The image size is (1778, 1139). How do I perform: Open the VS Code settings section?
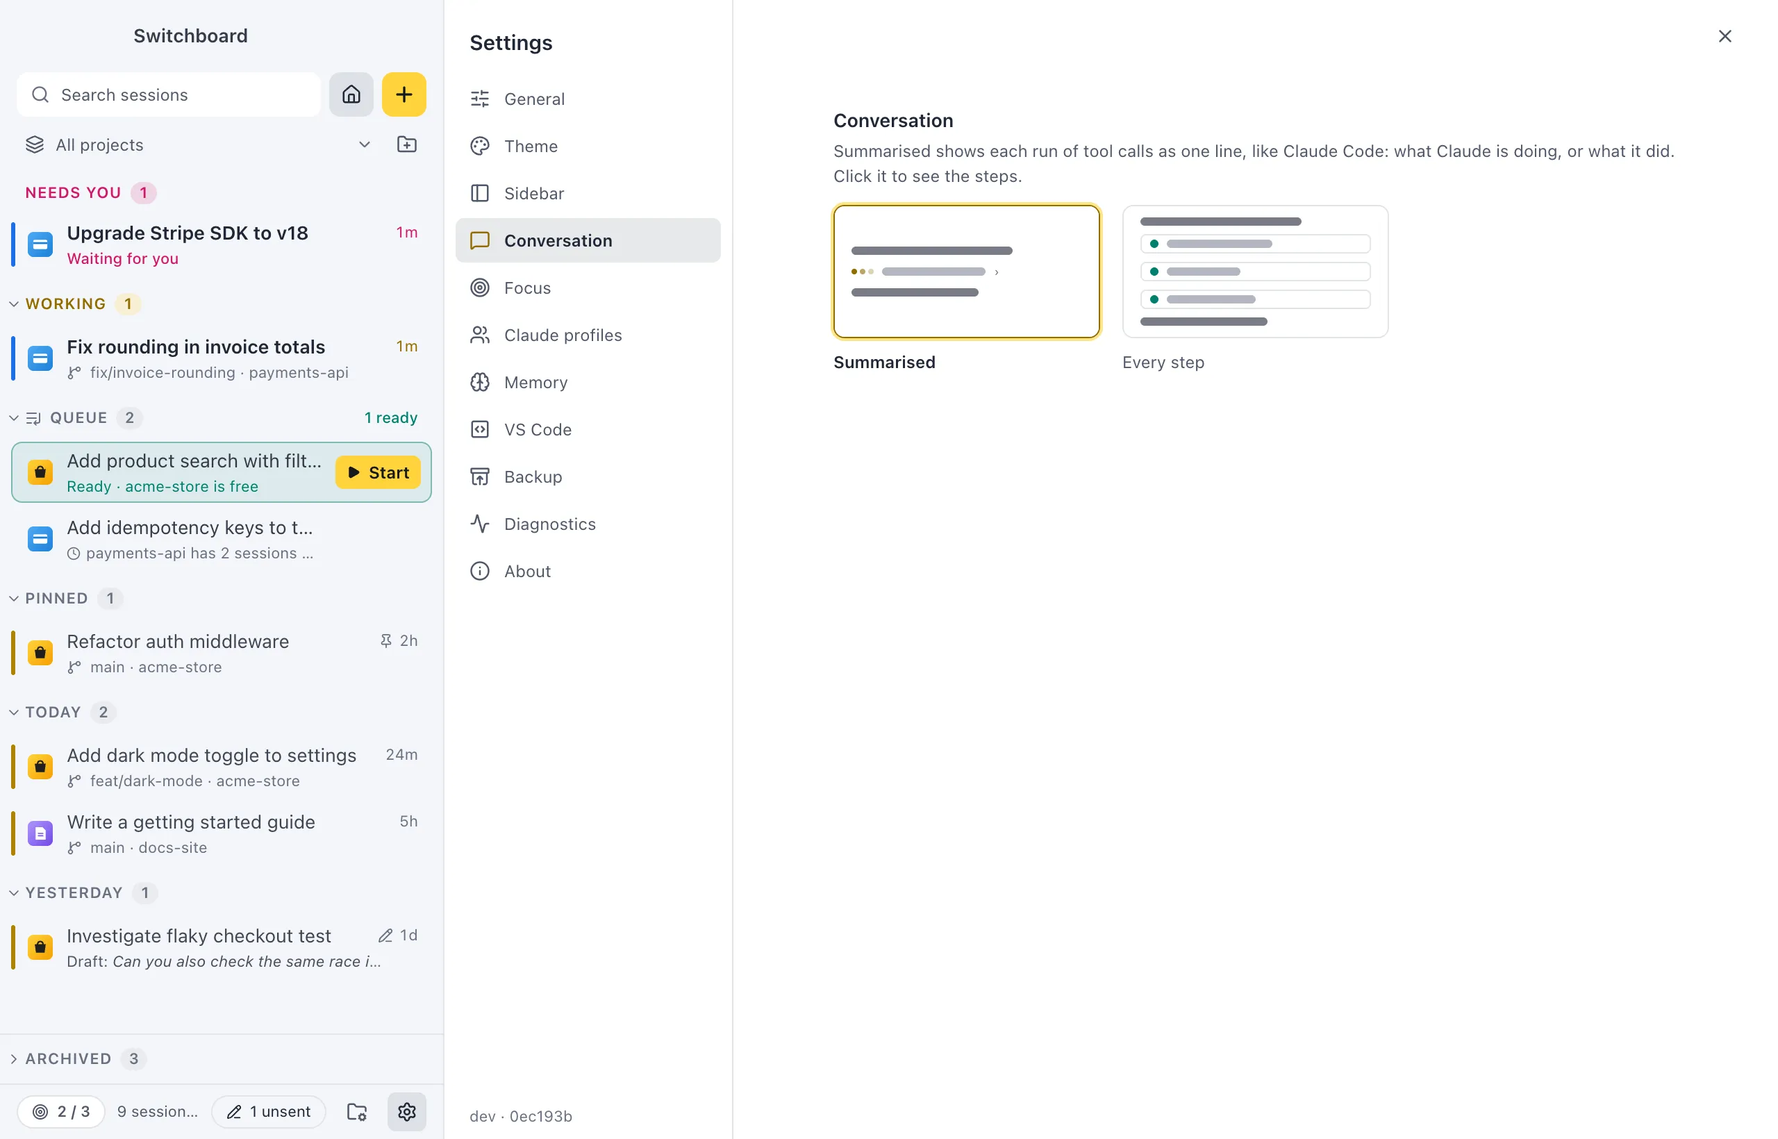click(588, 430)
